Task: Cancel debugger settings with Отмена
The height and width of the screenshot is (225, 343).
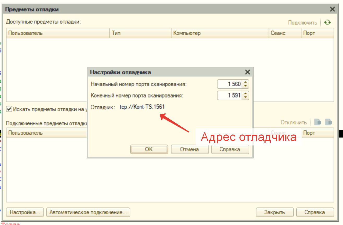Action: coord(190,149)
